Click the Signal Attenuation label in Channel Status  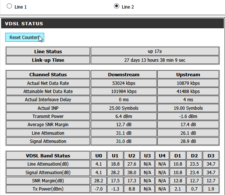(48, 141)
